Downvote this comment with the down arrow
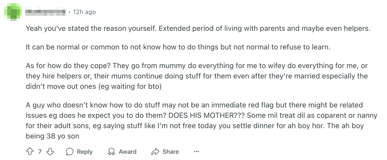Screen dimensions: 387x160 coord(50,151)
